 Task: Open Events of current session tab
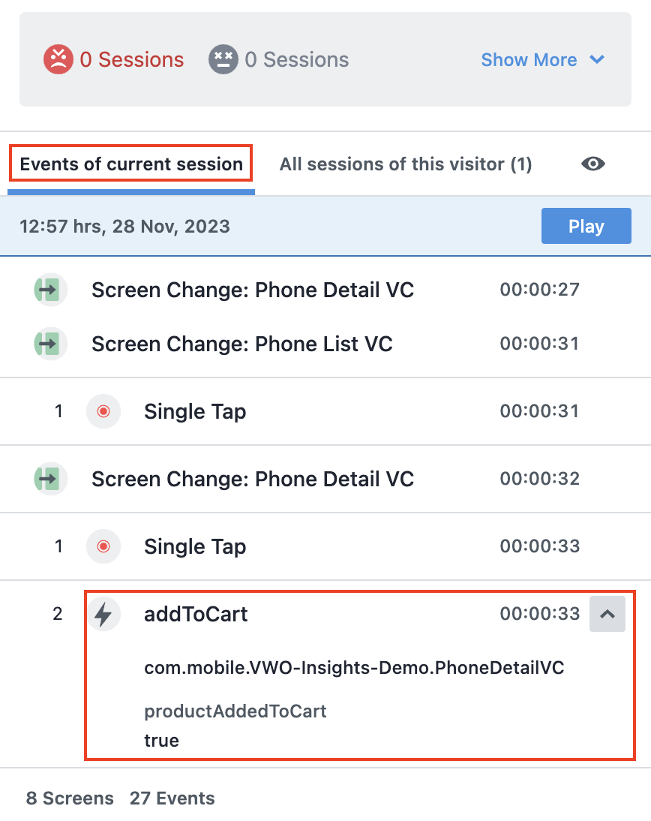pyautogui.click(x=131, y=164)
